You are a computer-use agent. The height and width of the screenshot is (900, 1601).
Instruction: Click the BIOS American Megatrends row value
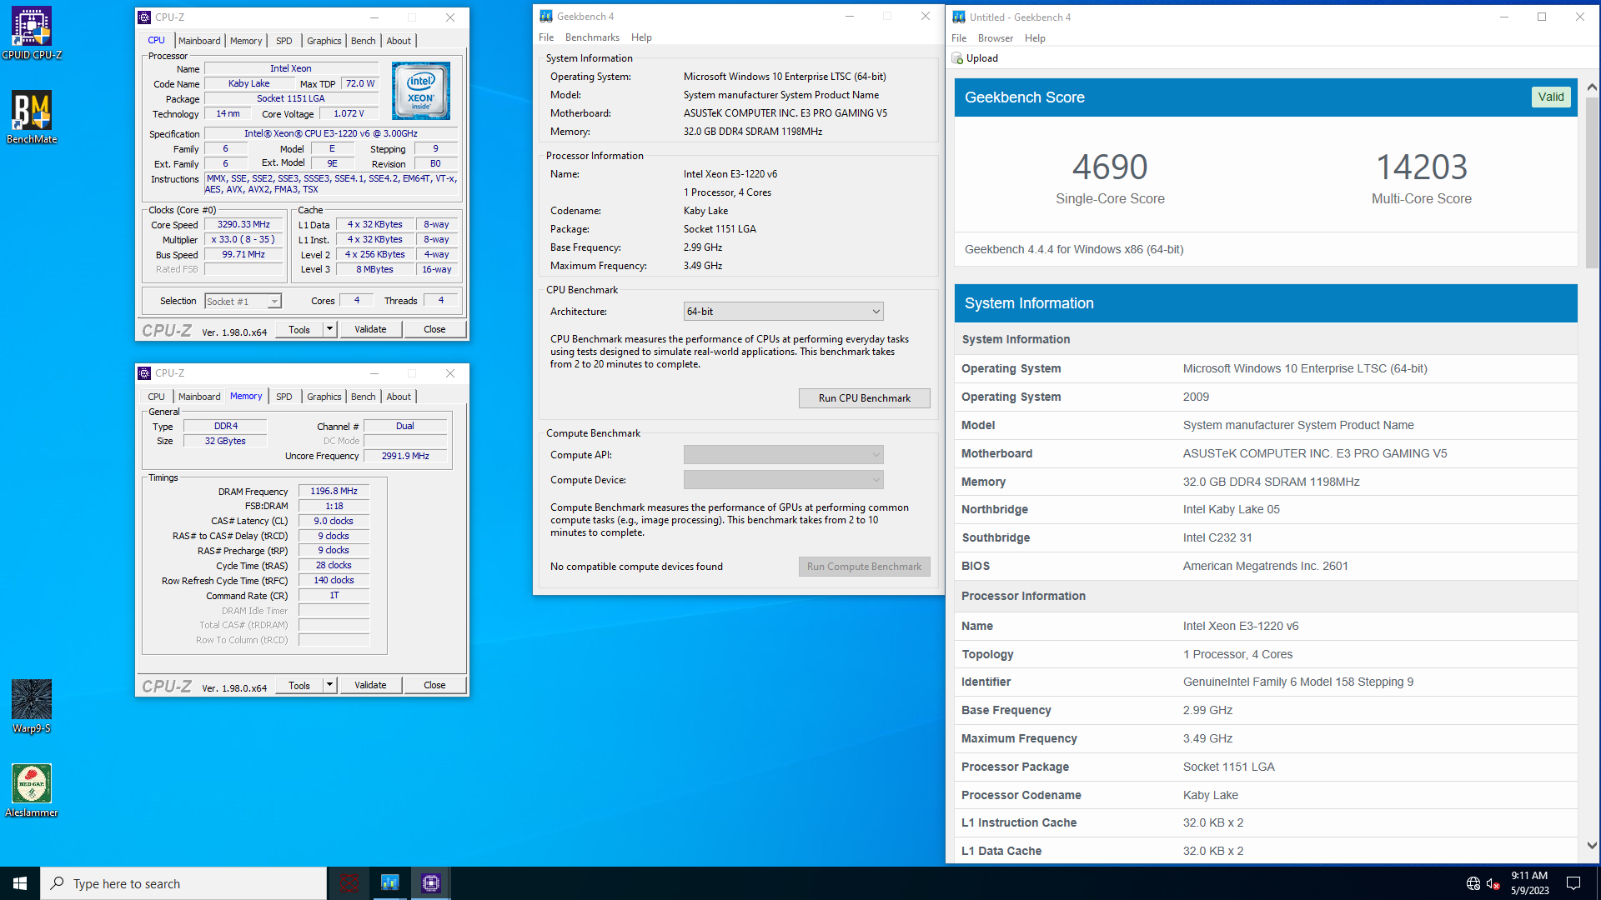[1265, 567]
